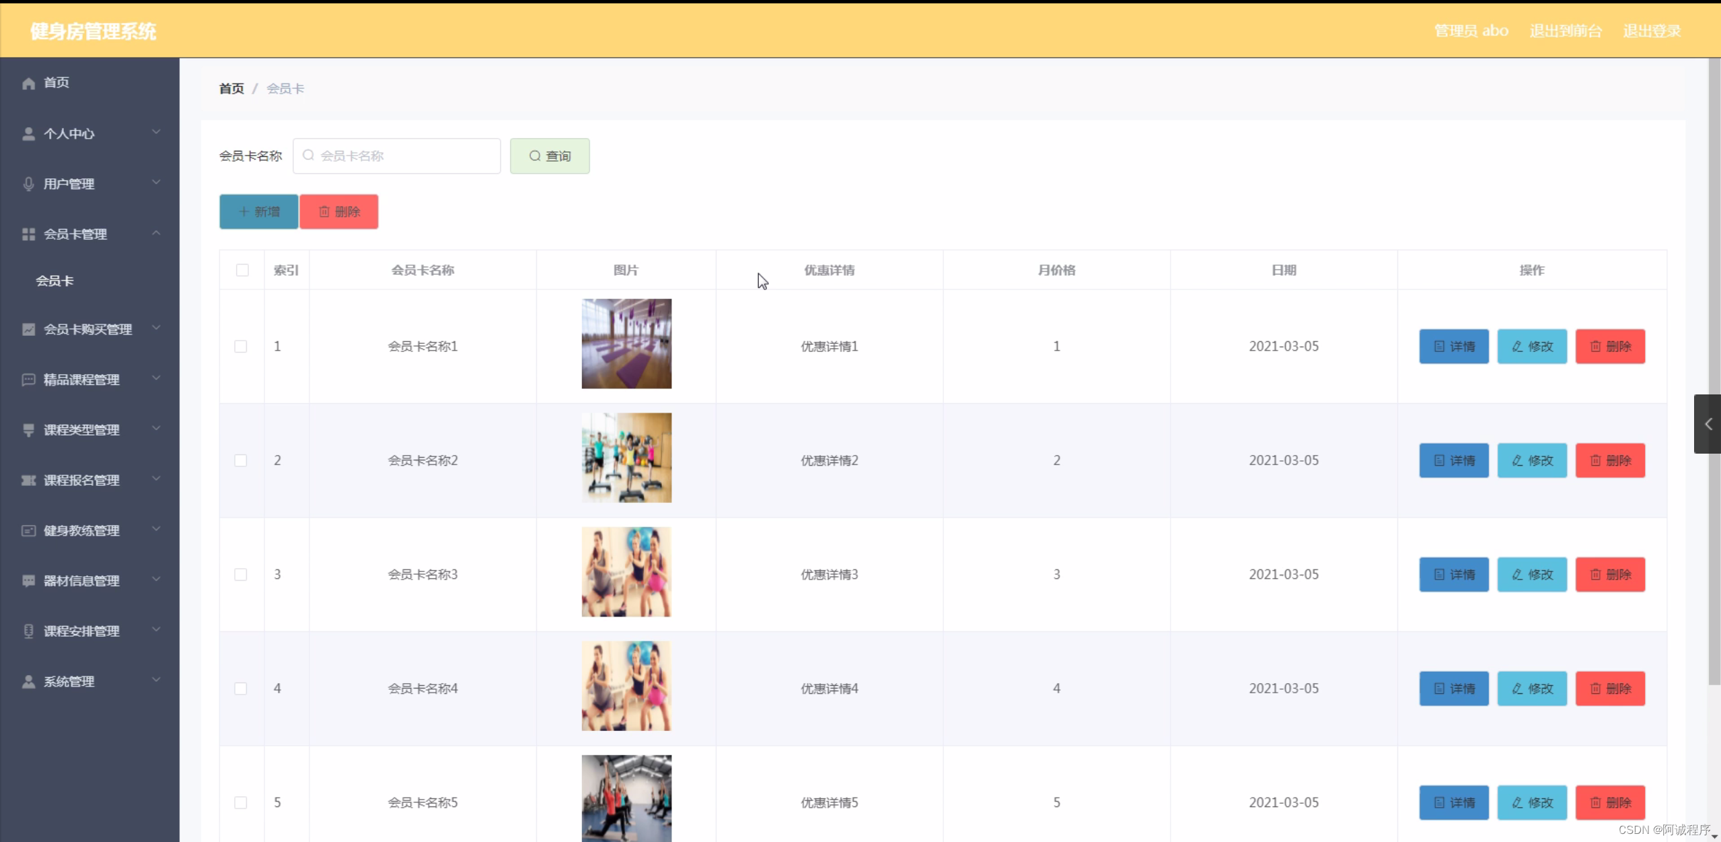
Task: Click the 健身教练管理 card icon
Action: pos(28,530)
